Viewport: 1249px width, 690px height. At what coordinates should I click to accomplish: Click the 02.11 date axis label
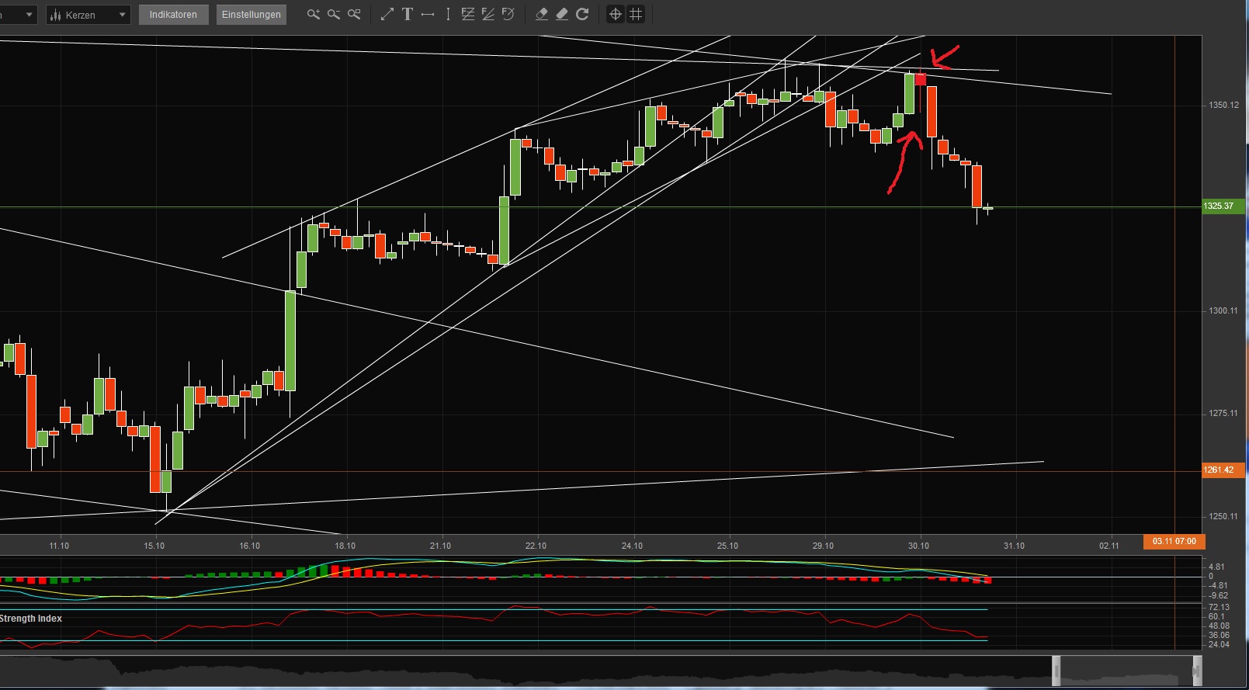[1110, 546]
